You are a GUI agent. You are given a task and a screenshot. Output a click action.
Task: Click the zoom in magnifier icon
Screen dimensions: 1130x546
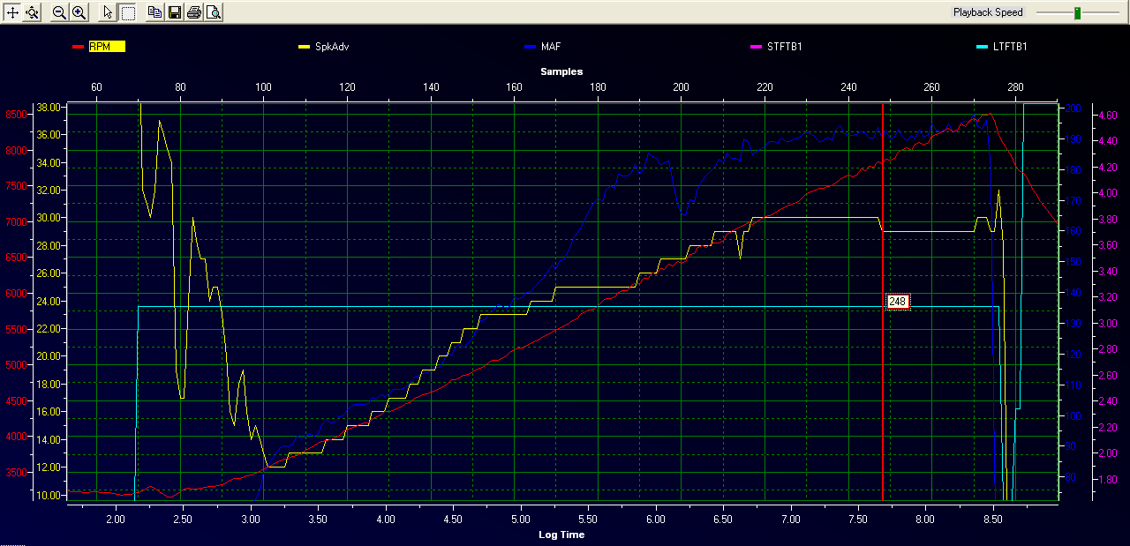pyautogui.click(x=79, y=12)
